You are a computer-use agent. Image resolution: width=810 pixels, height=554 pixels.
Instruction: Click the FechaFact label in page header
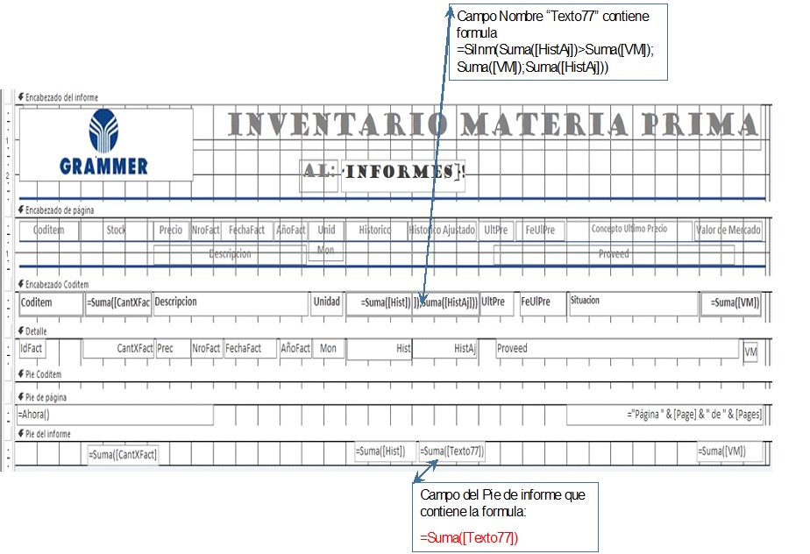tap(247, 230)
